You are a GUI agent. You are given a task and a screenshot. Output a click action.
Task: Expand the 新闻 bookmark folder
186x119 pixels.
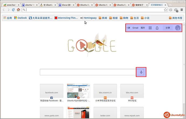click(x=103, y=18)
